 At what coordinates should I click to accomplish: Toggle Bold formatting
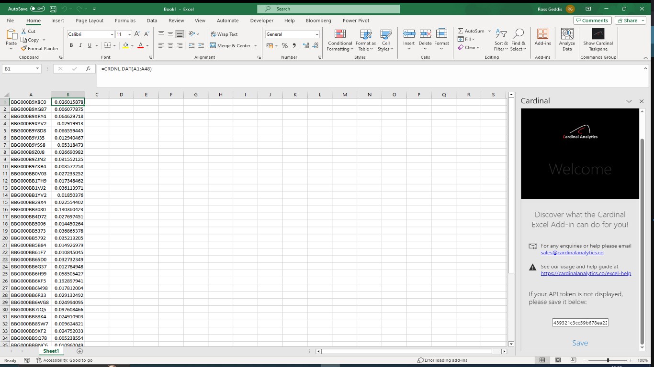[x=71, y=45]
